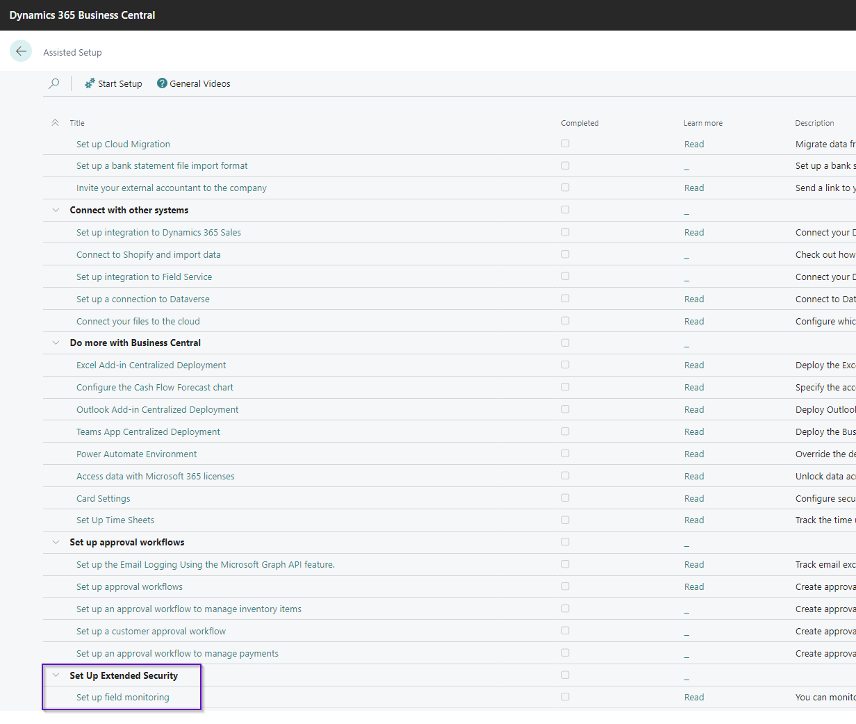
Task: Open the General Videos menu action
Action: [x=200, y=83]
